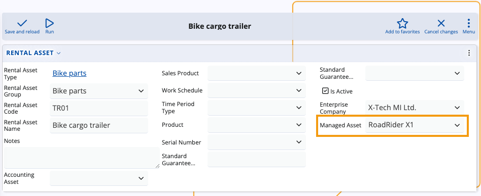
Task: Open the Managed Asset dropdown
Action: point(415,125)
